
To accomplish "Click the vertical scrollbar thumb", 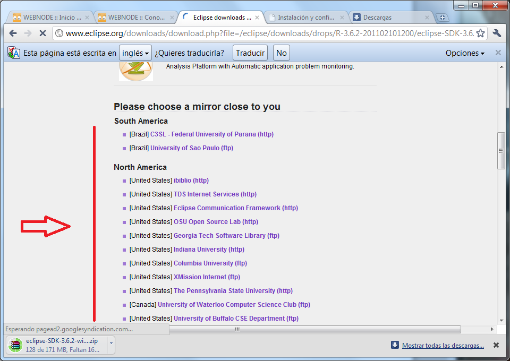I will pyautogui.click(x=501, y=150).
